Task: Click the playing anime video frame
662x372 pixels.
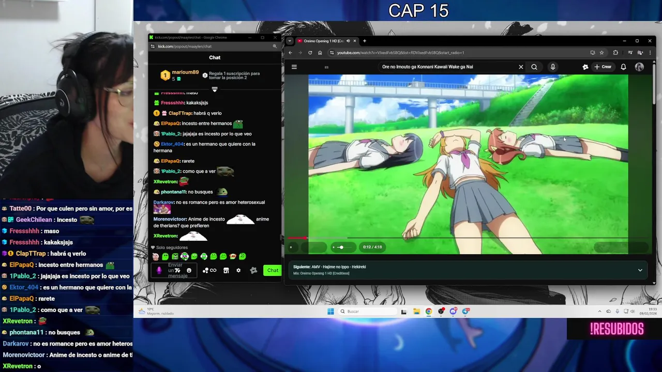Action: coord(468,164)
